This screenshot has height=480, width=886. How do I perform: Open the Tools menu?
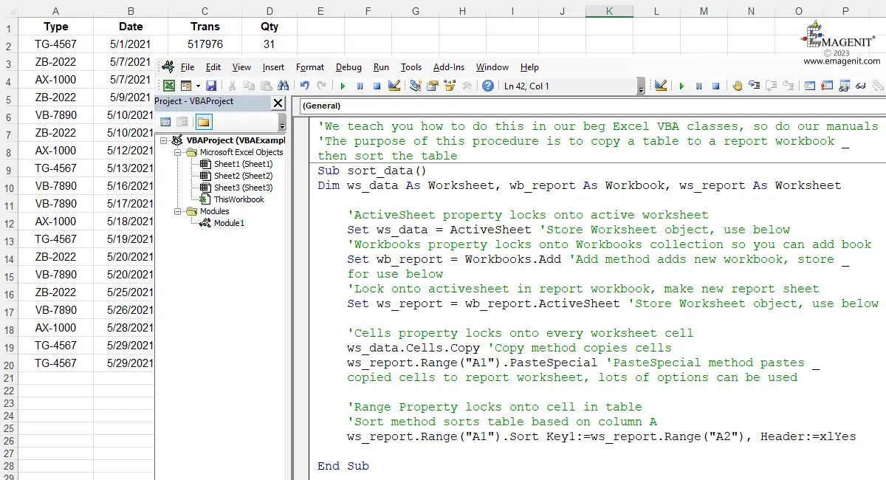tap(411, 67)
